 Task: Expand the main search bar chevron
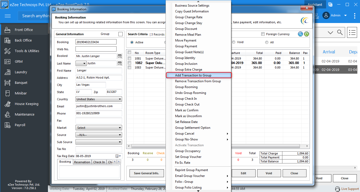(x=330, y=33)
